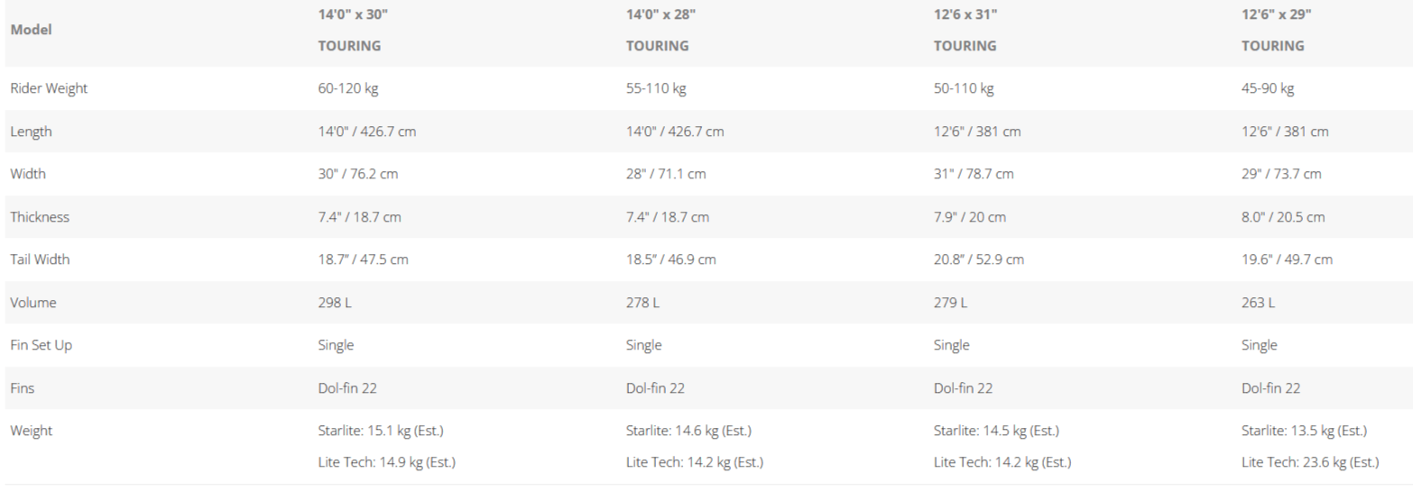Click the "Fin Set Up" row label
The image size is (1413, 491).
(x=41, y=345)
